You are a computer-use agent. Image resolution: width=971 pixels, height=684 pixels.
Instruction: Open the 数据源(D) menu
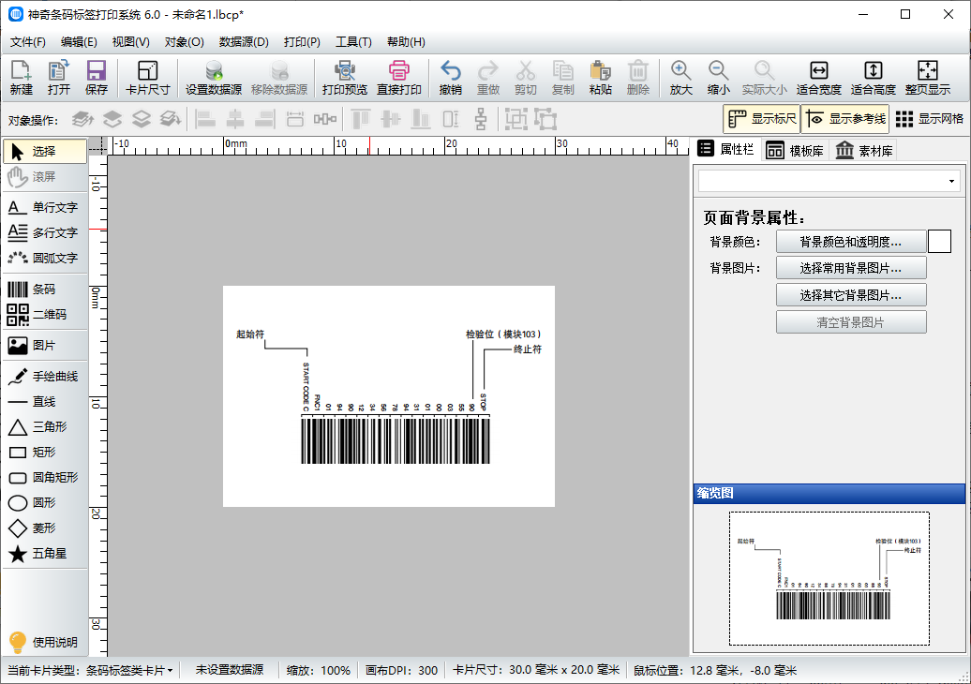click(x=244, y=42)
